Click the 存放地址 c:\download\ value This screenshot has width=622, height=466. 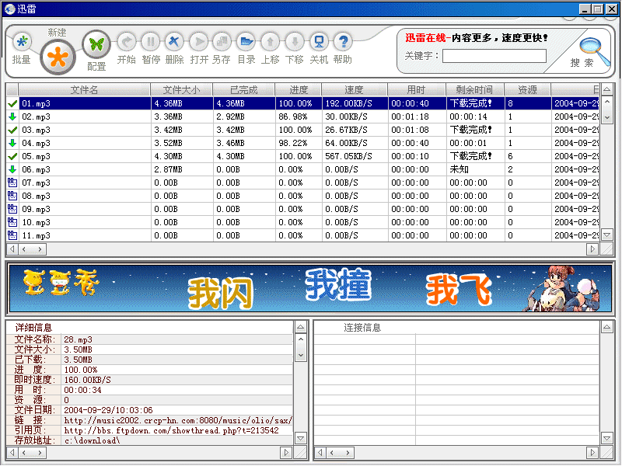[x=92, y=440]
